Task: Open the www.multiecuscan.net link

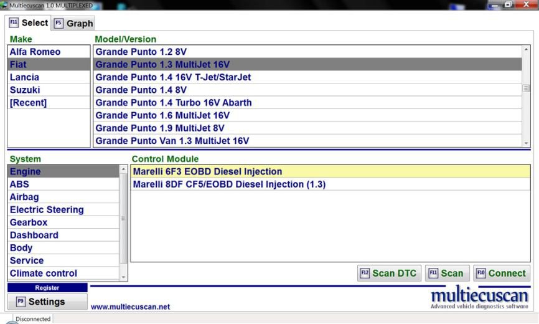Action: pyautogui.click(x=130, y=307)
